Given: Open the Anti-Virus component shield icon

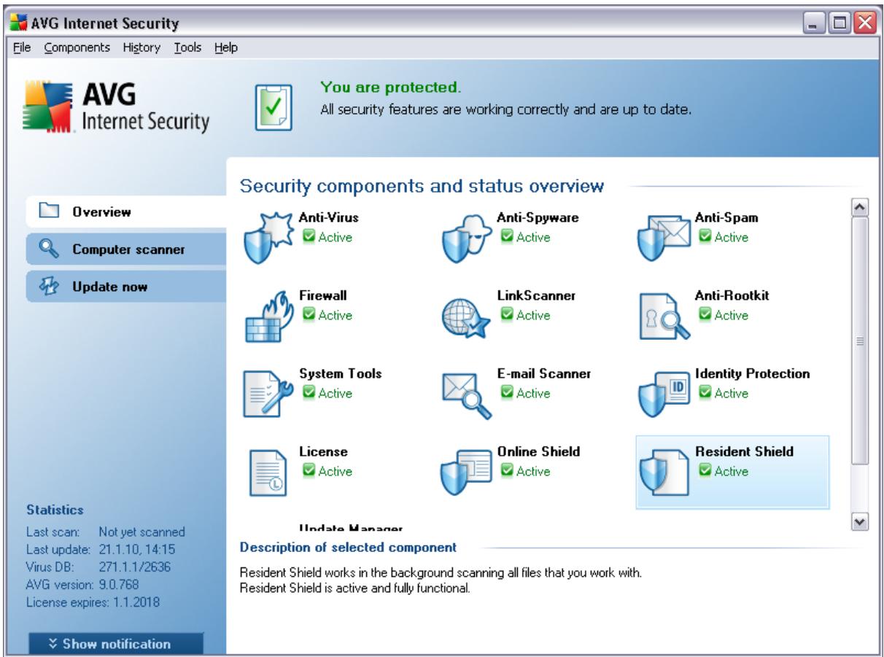Looking at the screenshot, I should tap(271, 238).
